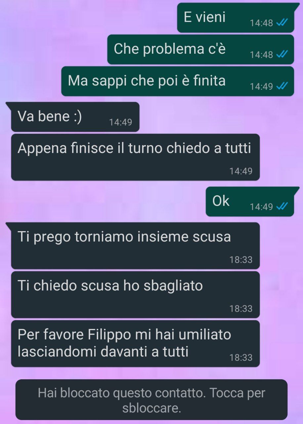Click read receipt ticks on 'Che problema c'è'
The height and width of the screenshot is (424, 303).
(x=282, y=54)
